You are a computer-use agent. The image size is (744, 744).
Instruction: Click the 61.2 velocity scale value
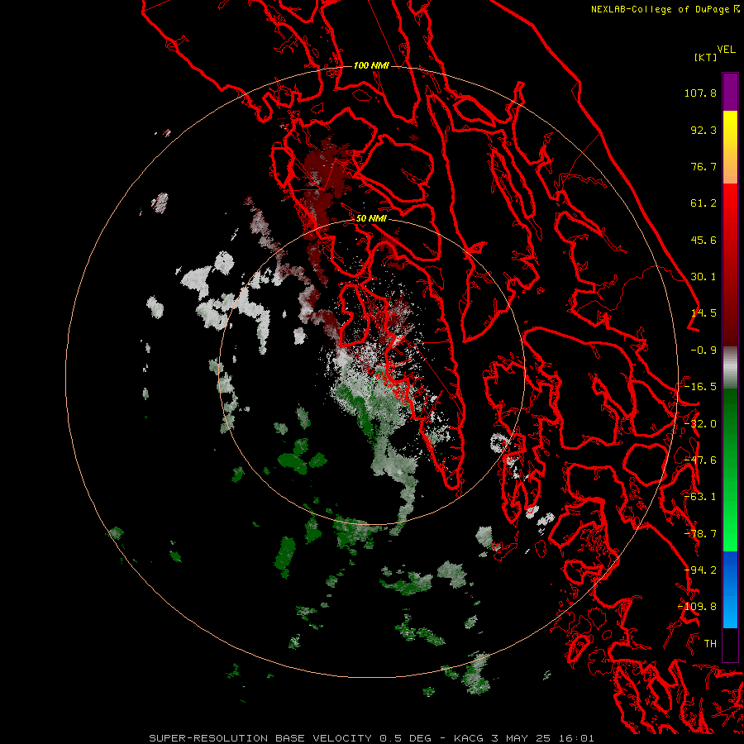[x=703, y=203]
